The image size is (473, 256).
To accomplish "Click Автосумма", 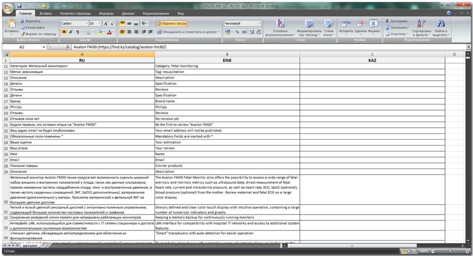I will click(398, 21).
